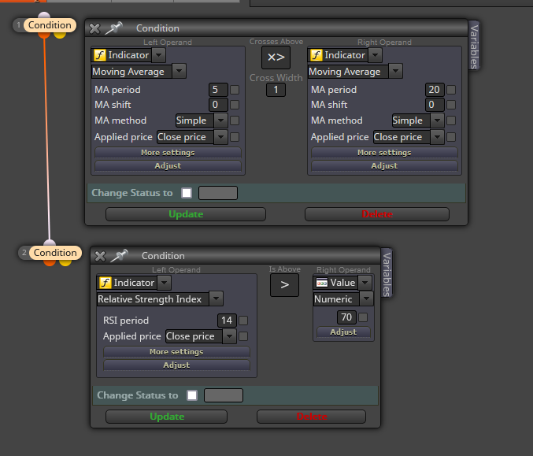
Task: Open Indicator type dropdown in condition 2
Action: (165, 283)
